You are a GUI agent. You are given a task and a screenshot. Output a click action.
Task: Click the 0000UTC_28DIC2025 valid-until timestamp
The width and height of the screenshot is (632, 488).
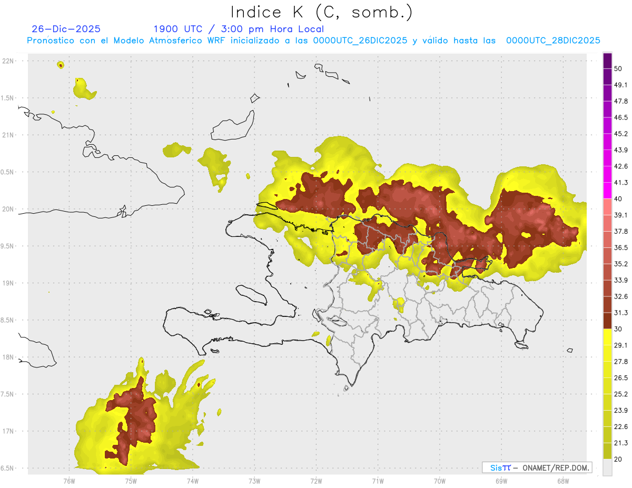(x=553, y=41)
